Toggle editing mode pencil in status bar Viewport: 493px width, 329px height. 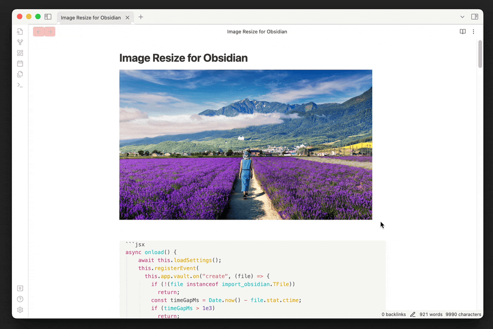pos(413,314)
